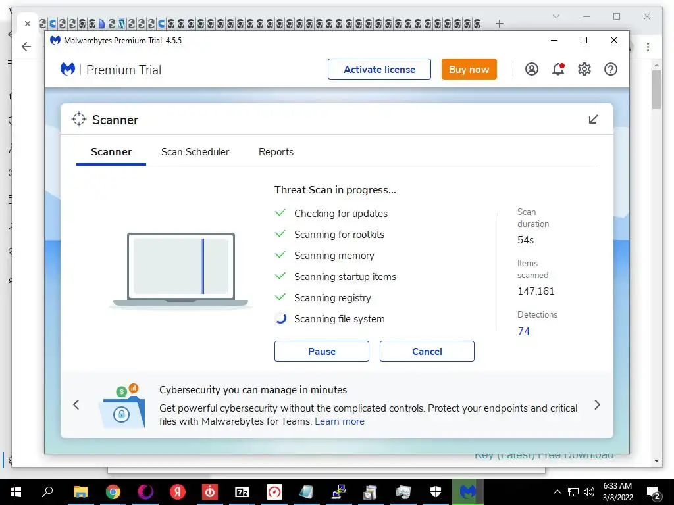Open volume control in system tray
The width and height of the screenshot is (674, 505).
(x=589, y=492)
